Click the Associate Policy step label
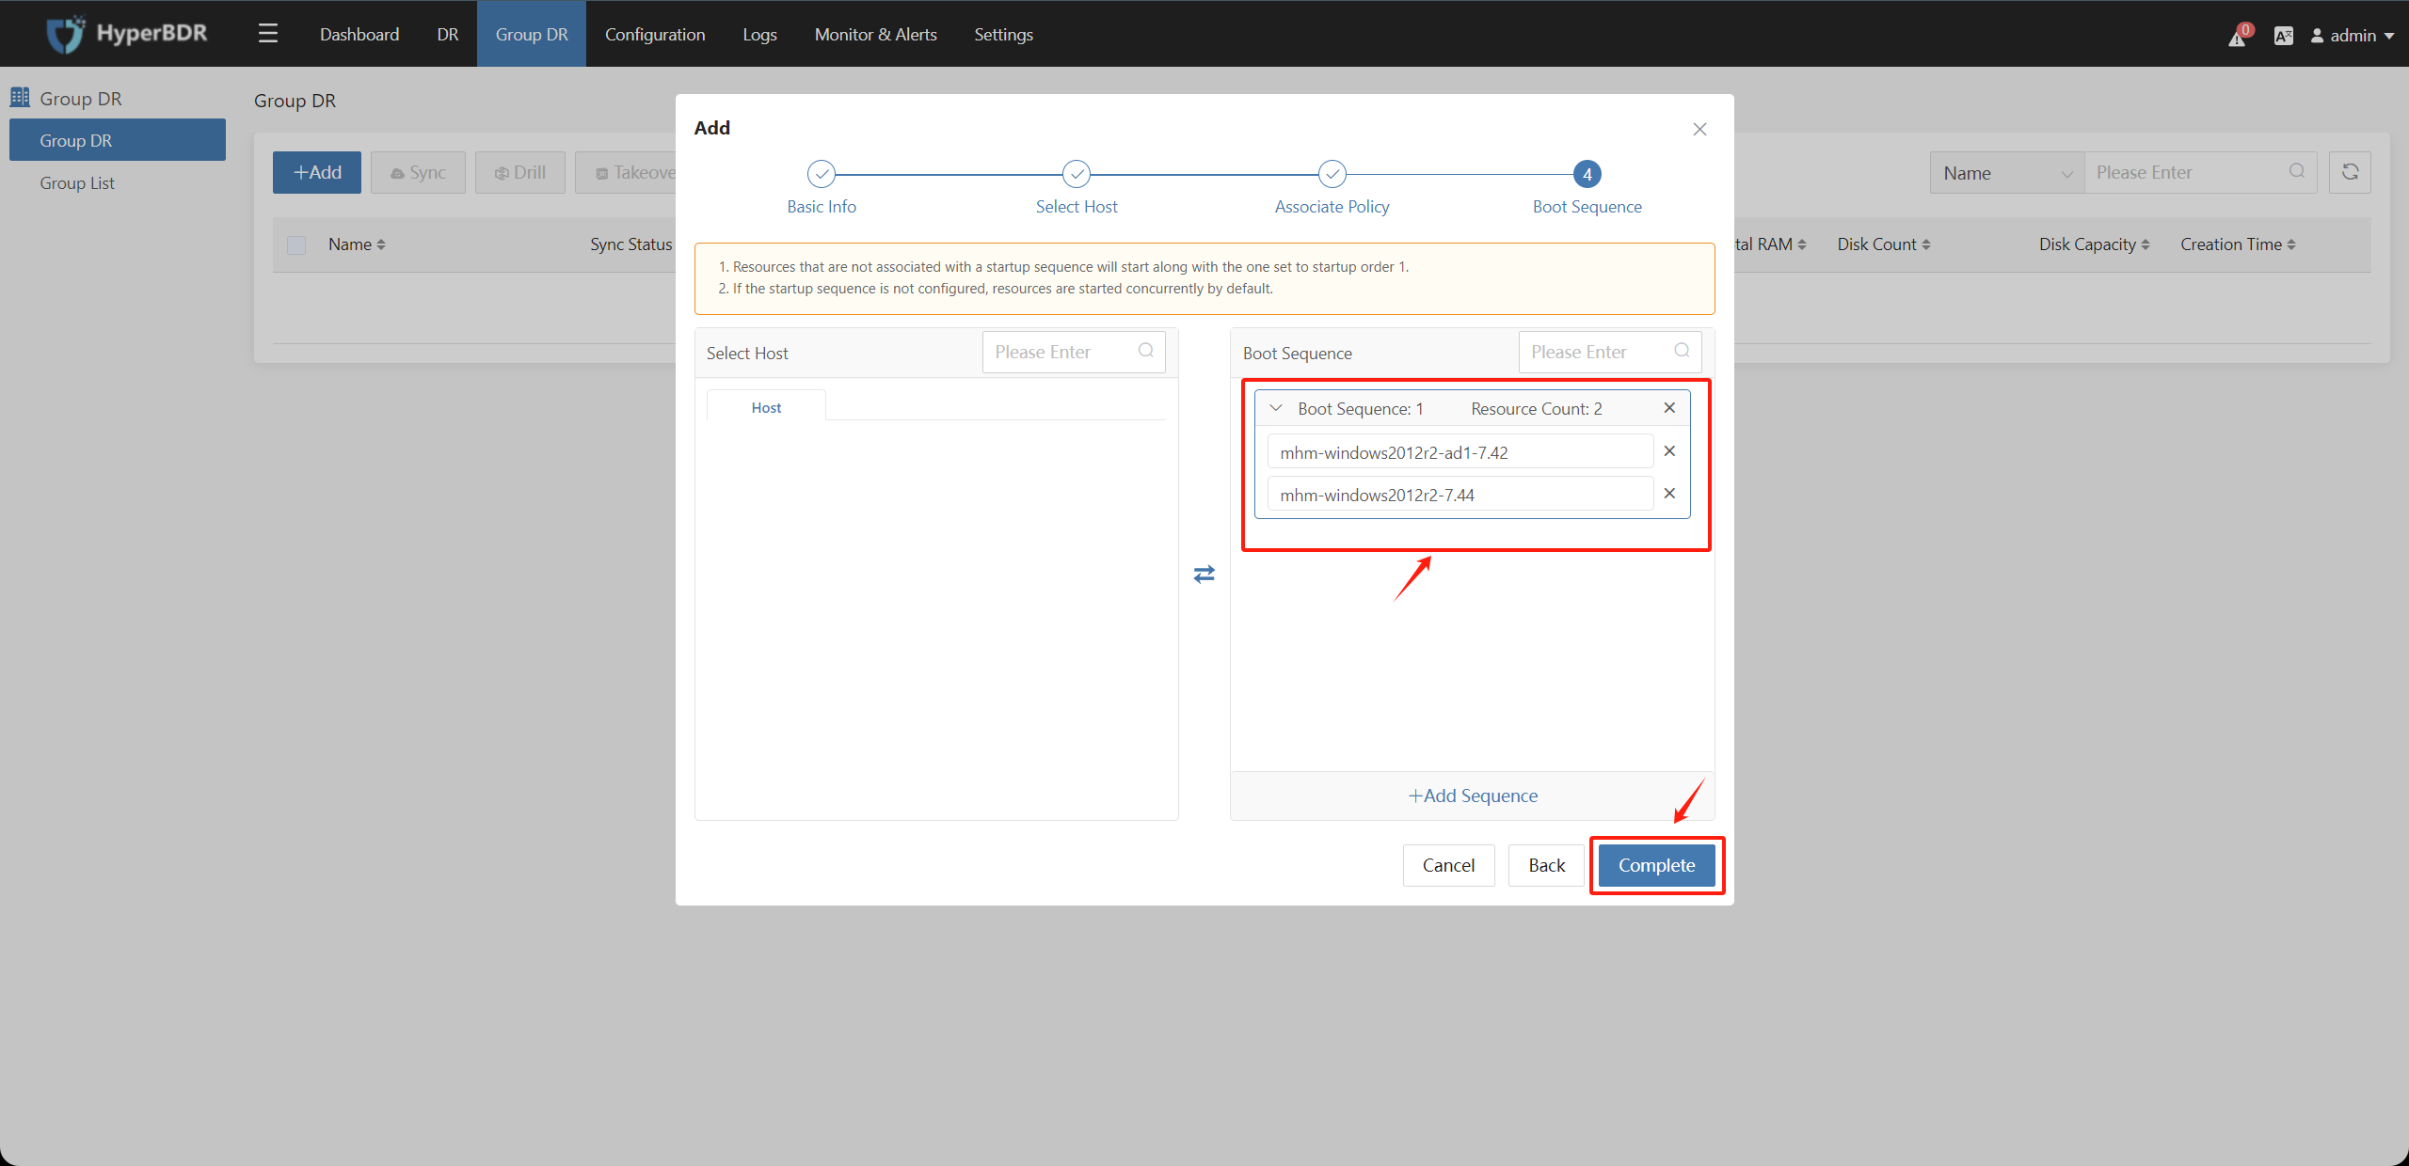Screen dimensions: 2409x1166 (x=1332, y=207)
